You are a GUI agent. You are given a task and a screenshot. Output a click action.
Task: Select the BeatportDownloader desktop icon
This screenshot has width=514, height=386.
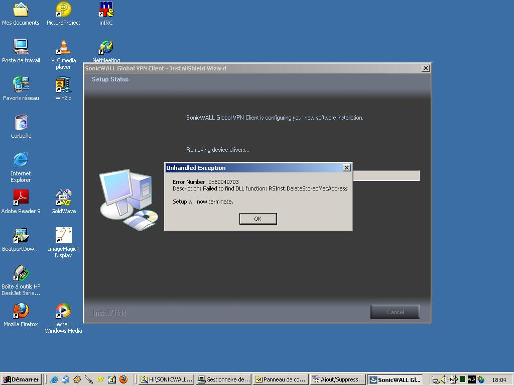click(x=21, y=240)
